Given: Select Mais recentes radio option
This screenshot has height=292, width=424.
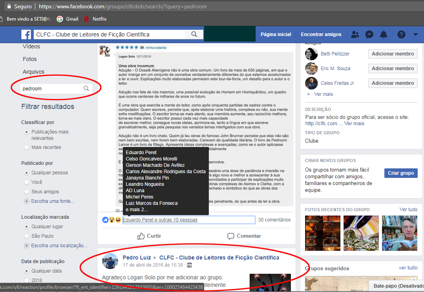Looking at the screenshot, I should click(27, 147).
